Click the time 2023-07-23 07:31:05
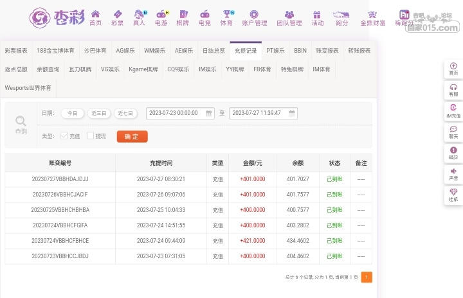463x298 pixels. (x=161, y=256)
